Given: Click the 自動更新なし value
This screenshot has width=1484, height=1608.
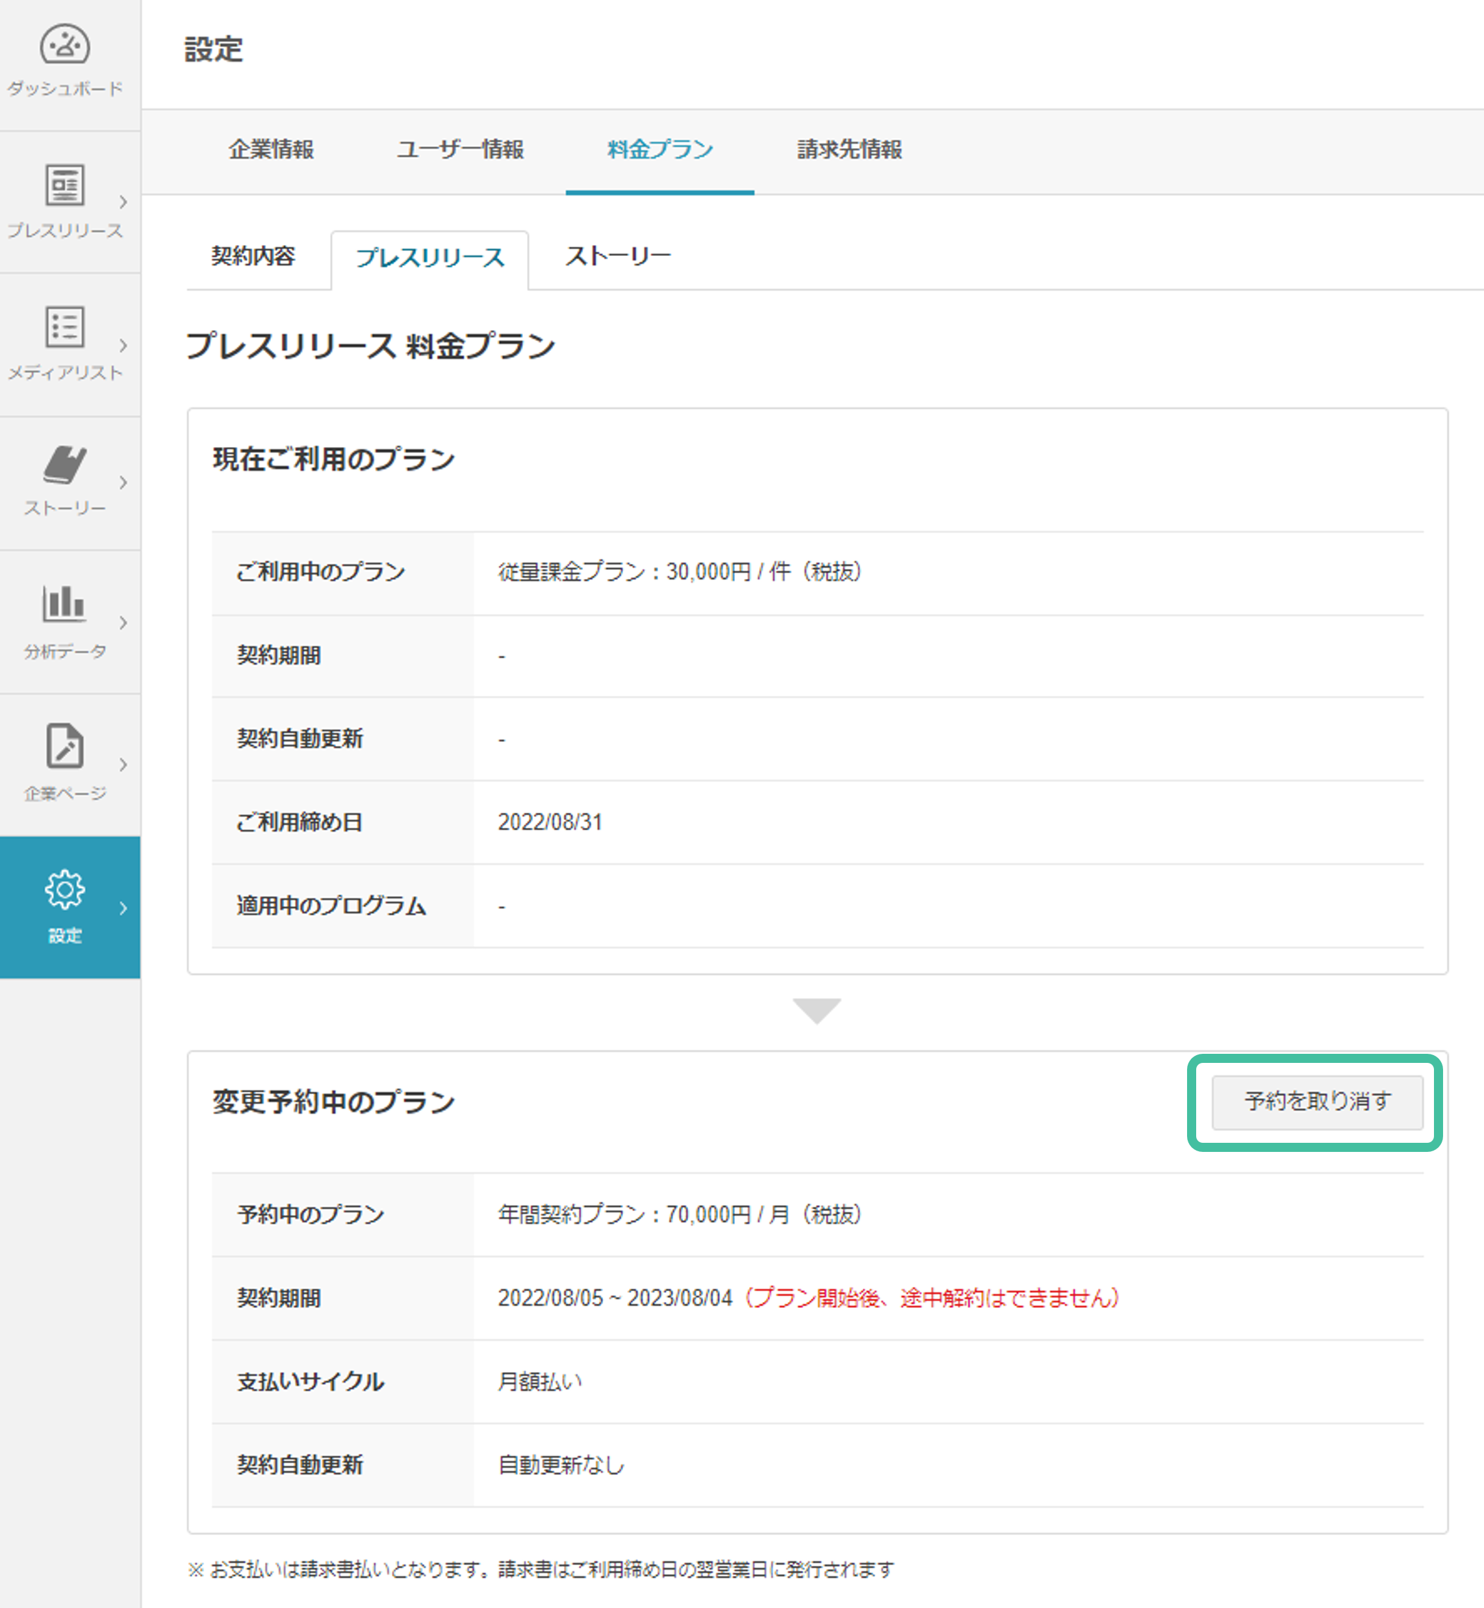Looking at the screenshot, I should click(x=561, y=1465).
